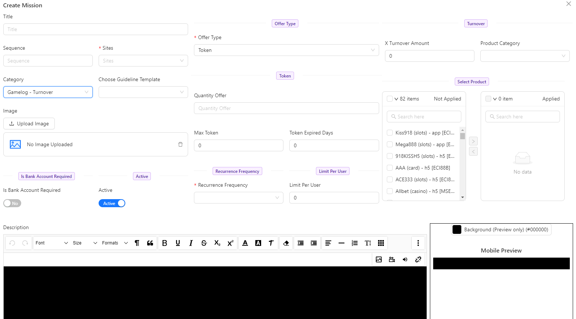This screenshot has height=319, width=576.
Task: Check Kiss918 (slots) product
Action: [390, 133]
